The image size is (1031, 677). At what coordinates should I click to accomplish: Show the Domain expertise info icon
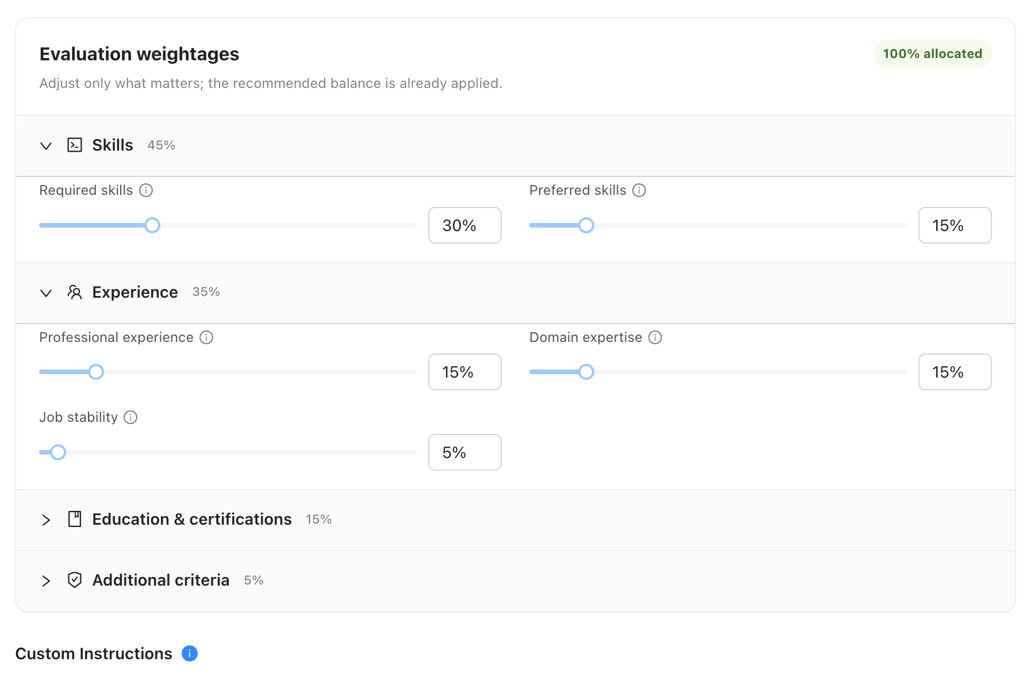tap(655, 337)
